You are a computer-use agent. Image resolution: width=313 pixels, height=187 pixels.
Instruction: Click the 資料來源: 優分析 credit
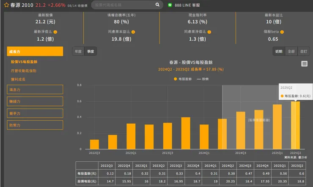point(296,157)
